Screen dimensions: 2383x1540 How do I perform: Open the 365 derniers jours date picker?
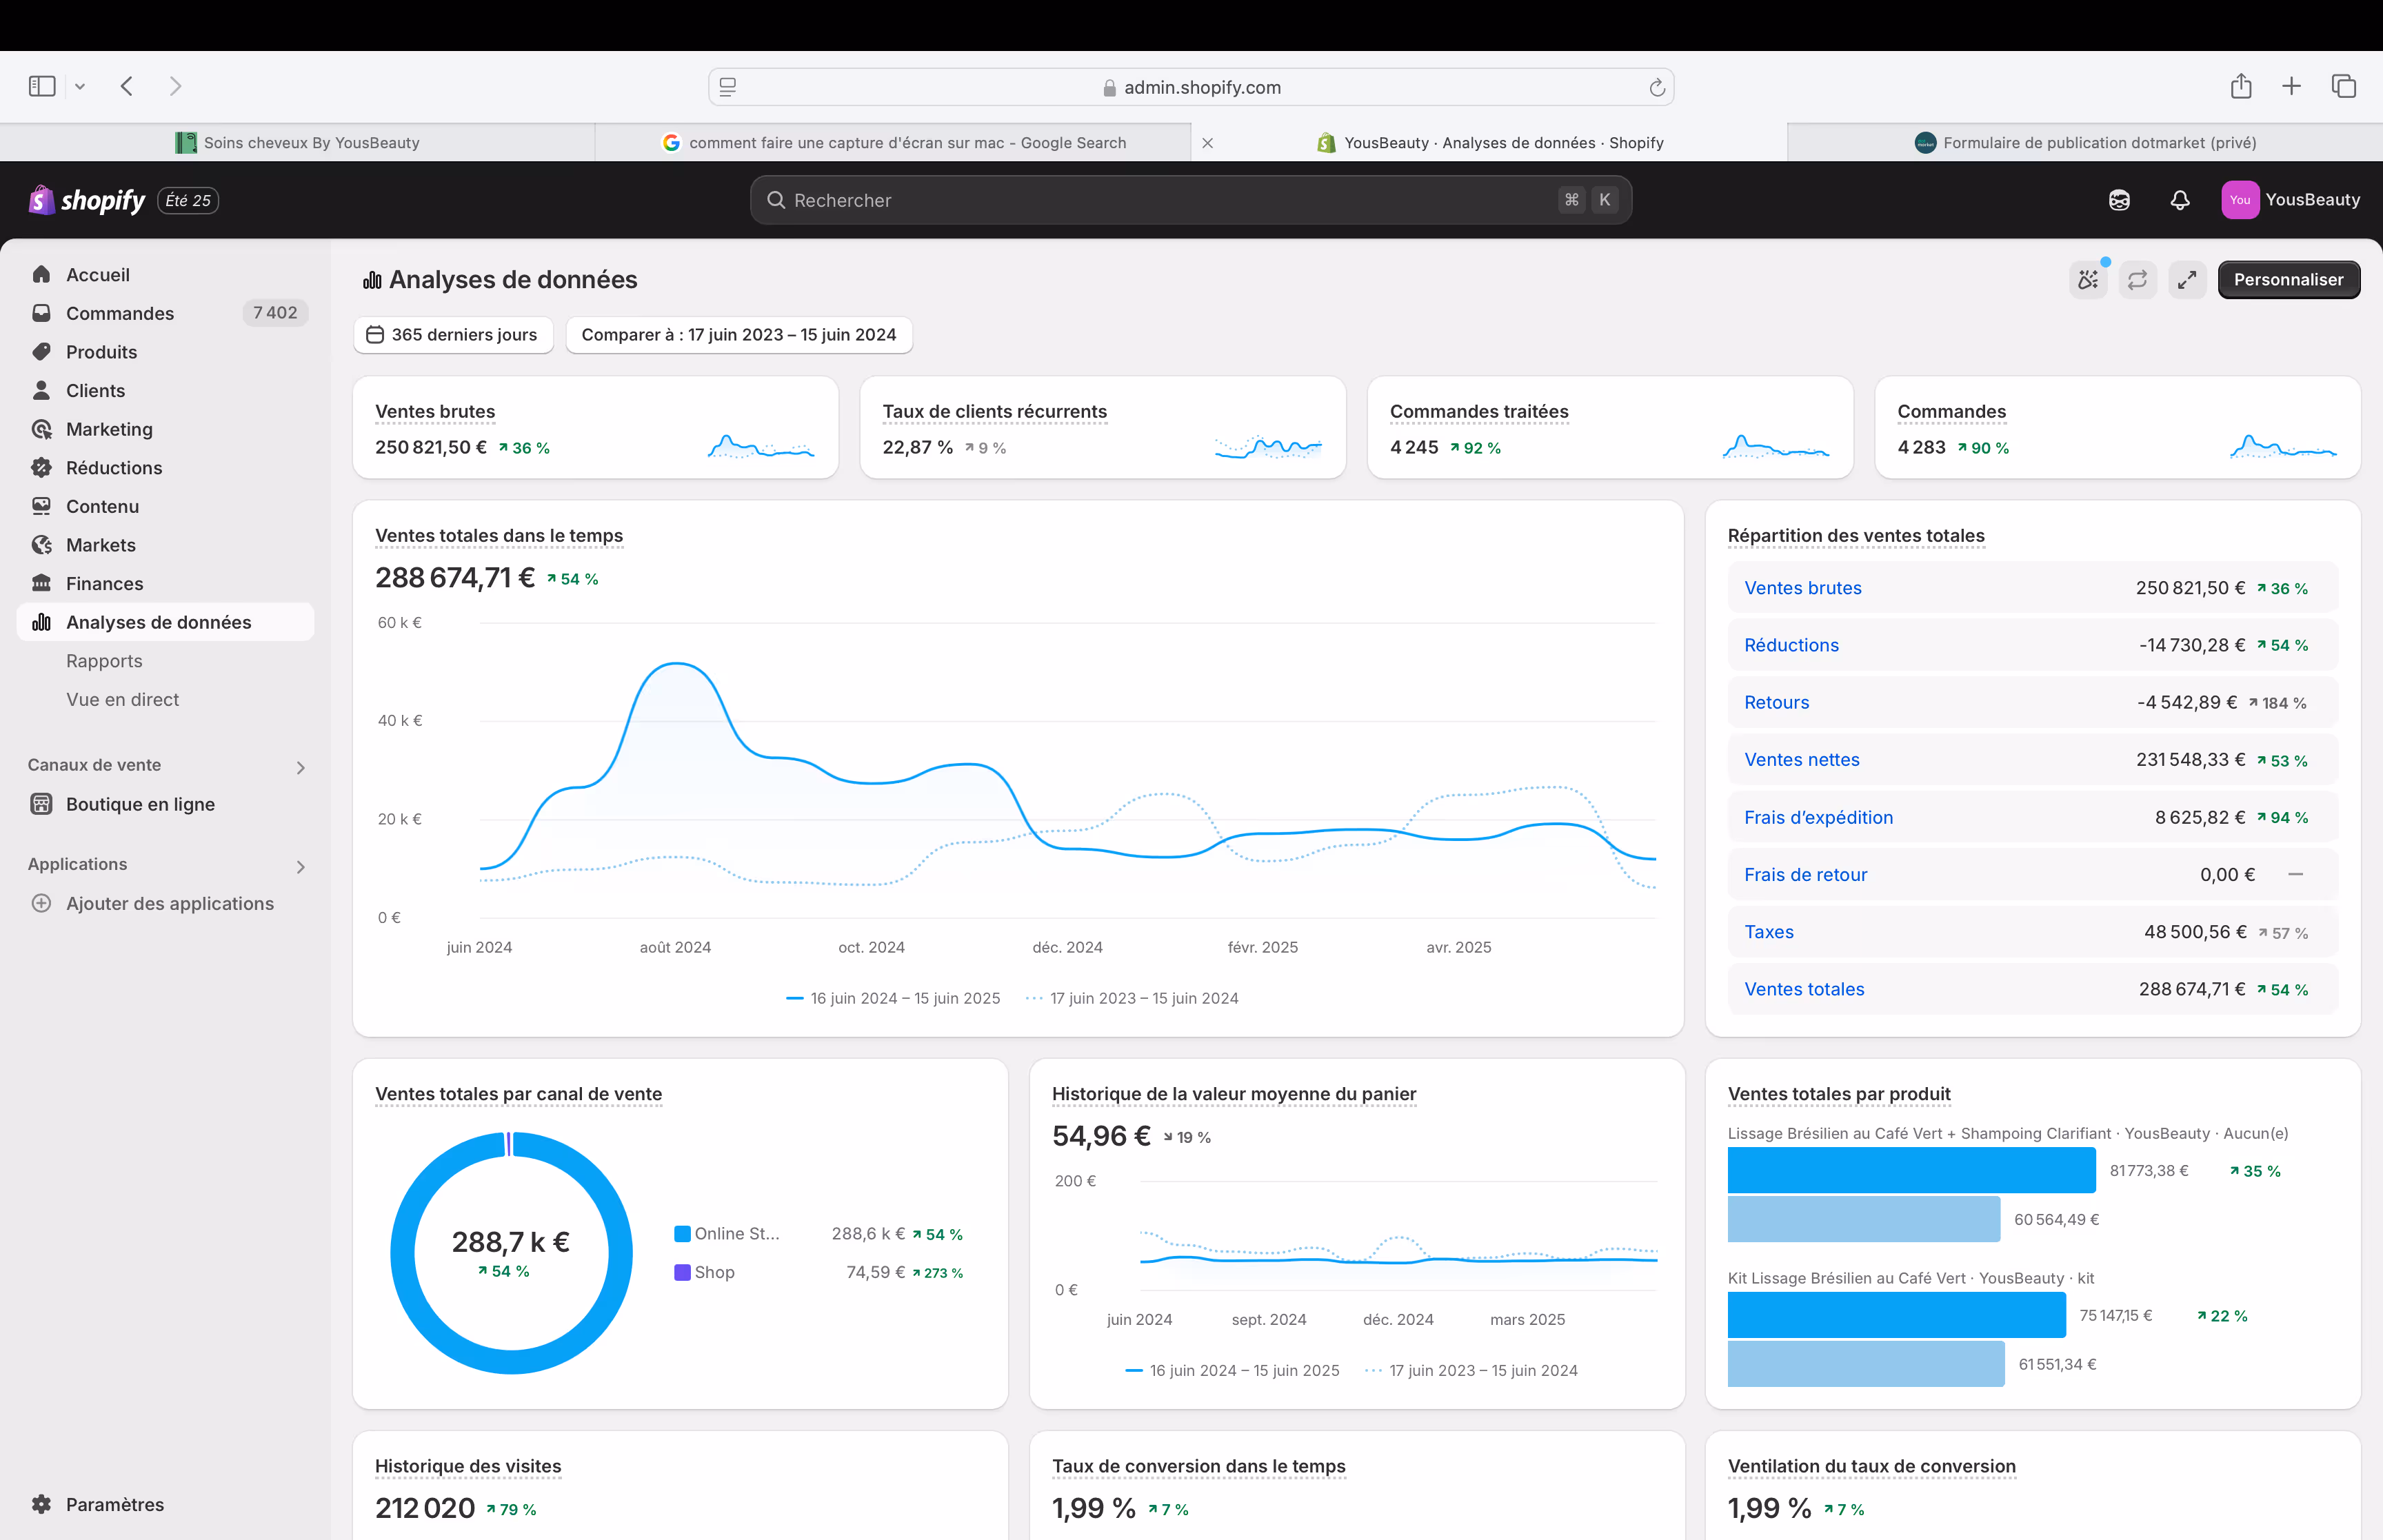pyautogui.click(x=453, y=335)
